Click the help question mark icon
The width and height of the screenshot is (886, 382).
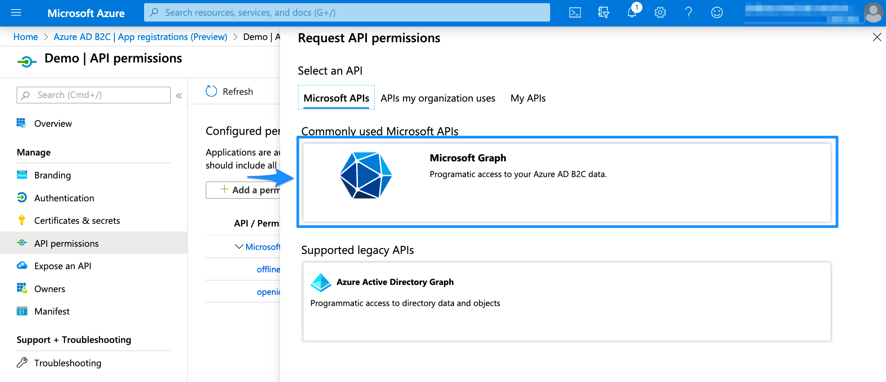pyautogui.click(x=688, y=13)
